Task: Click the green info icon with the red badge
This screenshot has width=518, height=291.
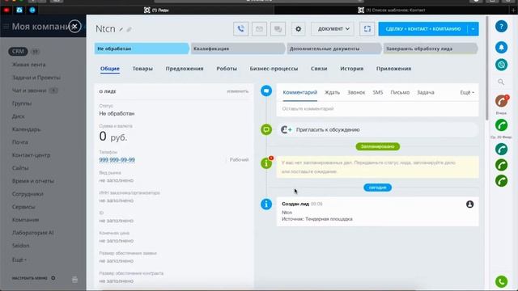Action: (x=266, y=162)
